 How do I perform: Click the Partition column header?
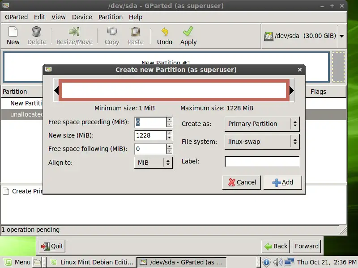[x=22, y=92]
